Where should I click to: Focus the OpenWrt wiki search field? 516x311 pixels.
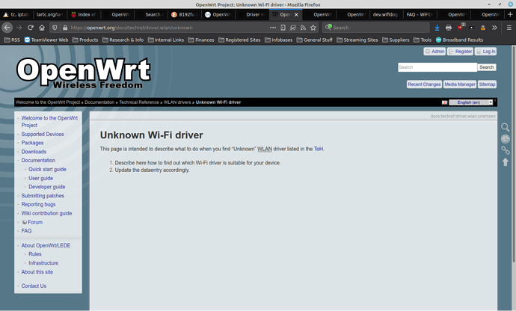(437, 67)
